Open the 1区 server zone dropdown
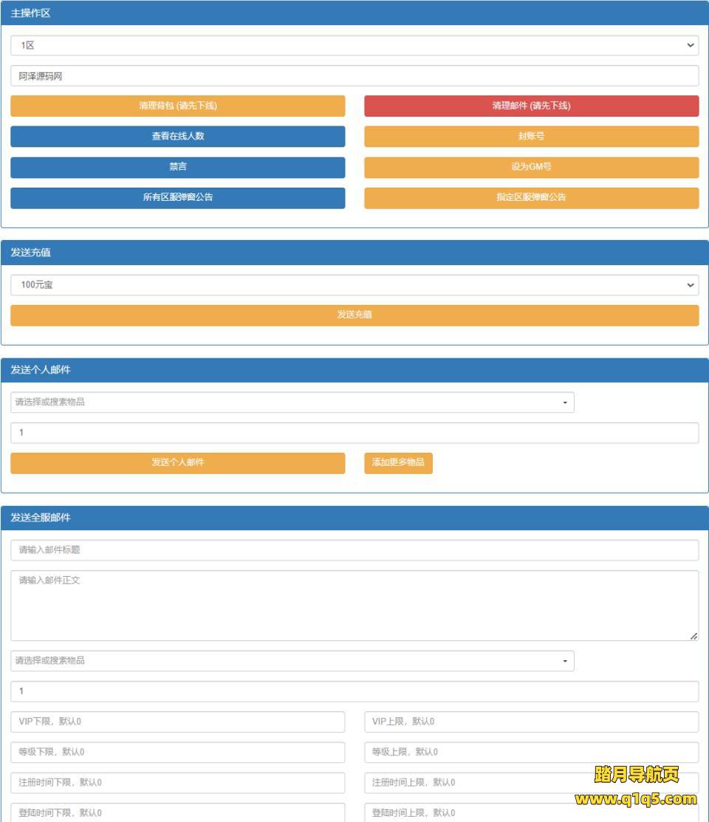The width and height of the screenshot is (709, 822). tap(354, 46)
